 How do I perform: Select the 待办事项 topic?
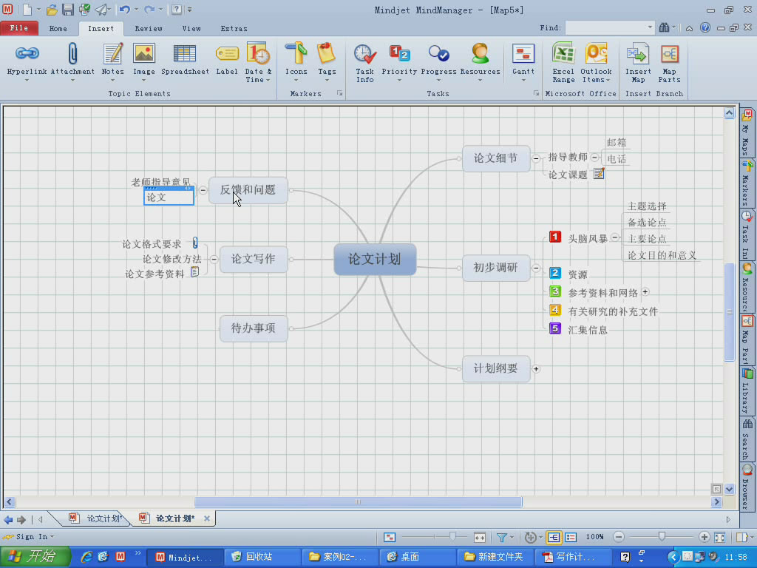254,328
